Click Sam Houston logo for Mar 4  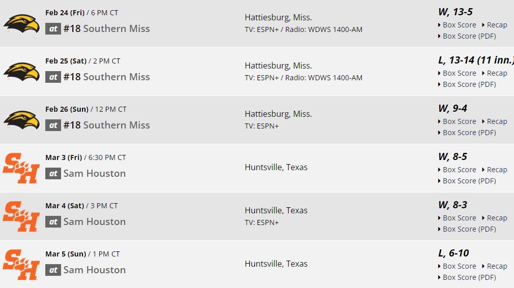(21, 216)
